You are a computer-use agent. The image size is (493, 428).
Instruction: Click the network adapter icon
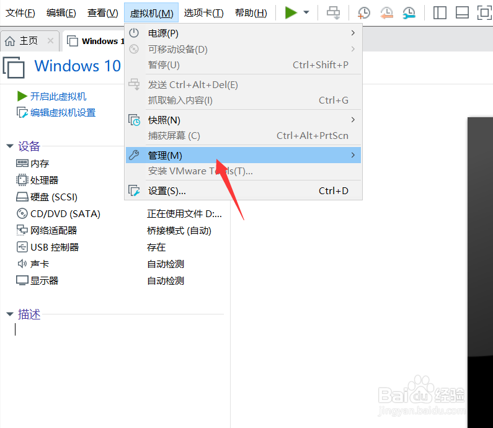[22, 230]
